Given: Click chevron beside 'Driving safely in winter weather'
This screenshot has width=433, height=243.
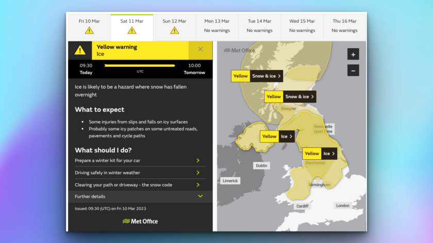Looking at the screenshot, I should click(x=198, y=173).
